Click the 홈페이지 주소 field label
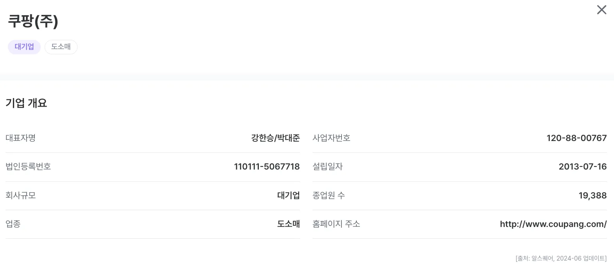Image resolution: width=614 pixels, height=268 pixels. pos(336,224)
